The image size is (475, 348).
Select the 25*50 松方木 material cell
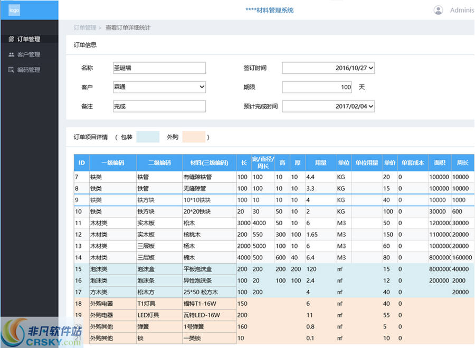[x=210, y=292]
